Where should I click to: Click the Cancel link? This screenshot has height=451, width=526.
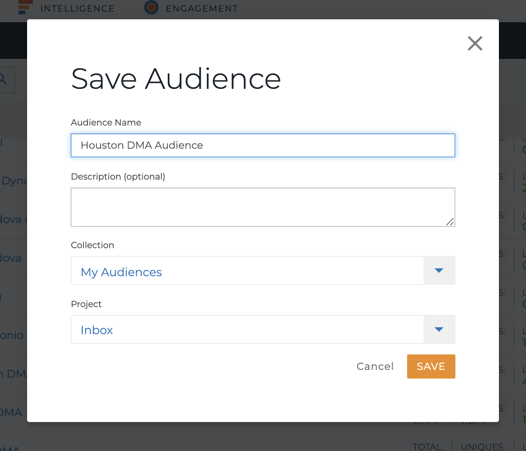click(375, 366)
